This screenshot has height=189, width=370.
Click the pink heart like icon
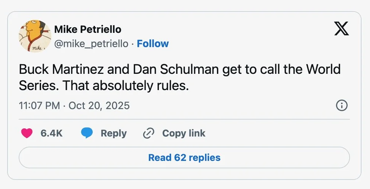[x=27, y=134]
